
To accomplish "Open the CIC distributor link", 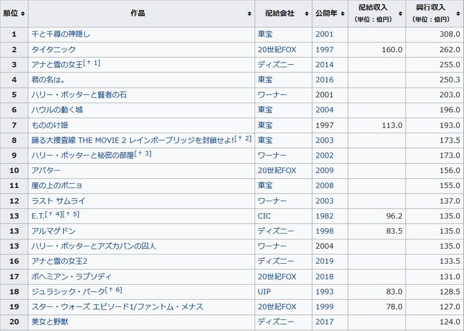I will tap(264, 216).
